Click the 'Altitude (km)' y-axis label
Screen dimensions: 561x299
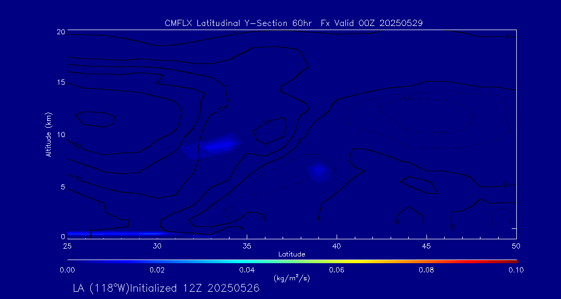pyautogui.click(x=48, y=134)
